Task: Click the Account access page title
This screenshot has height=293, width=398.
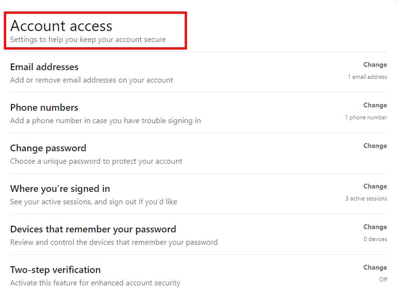Action: point(61,26)
